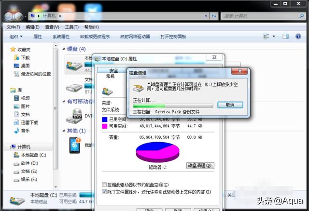This screenshot has height=211, width=309.
Task: Collapse the 硬盘 (4) group
Action: pyautogui.click(x=64, y=49)
